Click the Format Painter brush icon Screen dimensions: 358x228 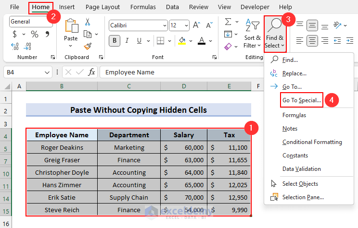88,46
